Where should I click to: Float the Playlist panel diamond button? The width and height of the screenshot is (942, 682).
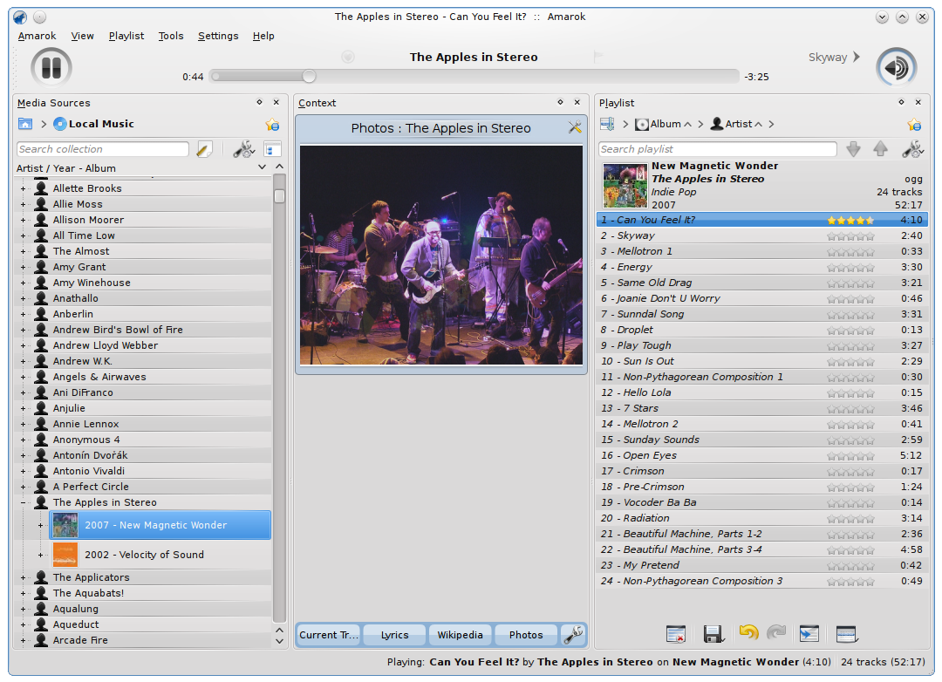coord(901,102)
